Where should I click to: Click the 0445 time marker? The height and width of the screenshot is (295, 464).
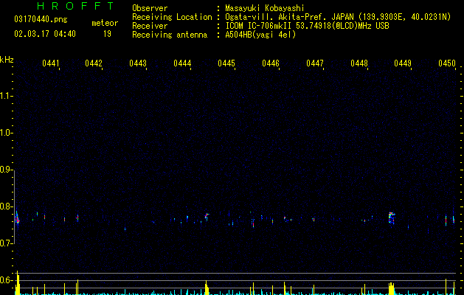tap(226, 63)
